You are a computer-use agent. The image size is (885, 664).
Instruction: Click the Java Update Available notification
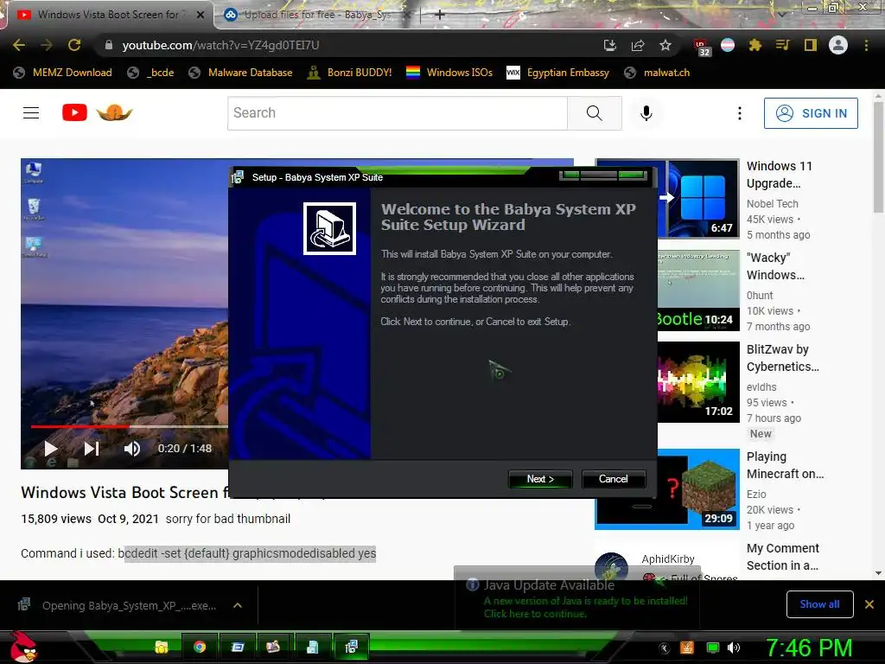coord(576,598)
